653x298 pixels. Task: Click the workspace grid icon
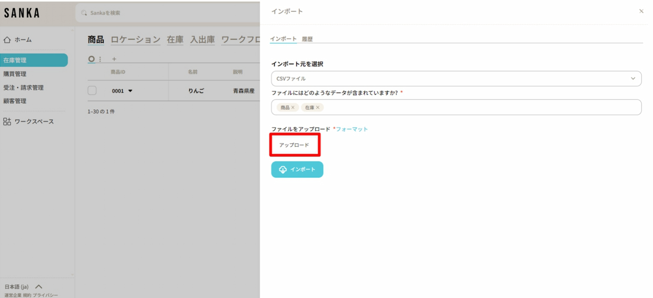click(x=7, y=122)
